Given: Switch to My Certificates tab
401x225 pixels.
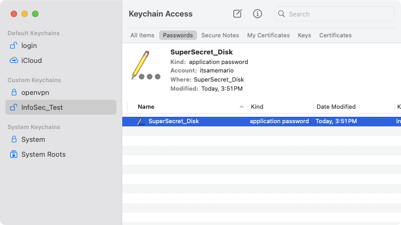Looking at the screenshot, I should [268, 35].
